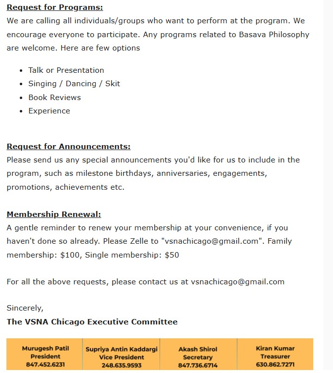Click the "Request for Programs:" heading
This screenshot has width=333, height=373.
(55, 7)
